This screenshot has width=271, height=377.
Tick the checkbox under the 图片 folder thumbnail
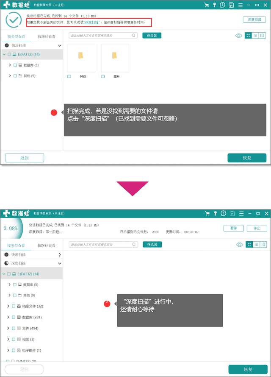103,76
